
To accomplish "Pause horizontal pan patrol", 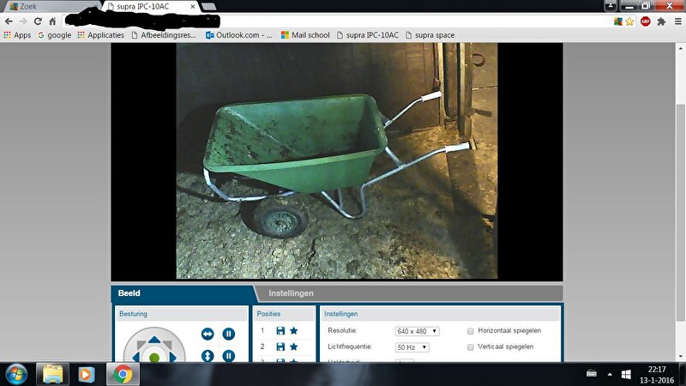I will [x=228, y=334].
